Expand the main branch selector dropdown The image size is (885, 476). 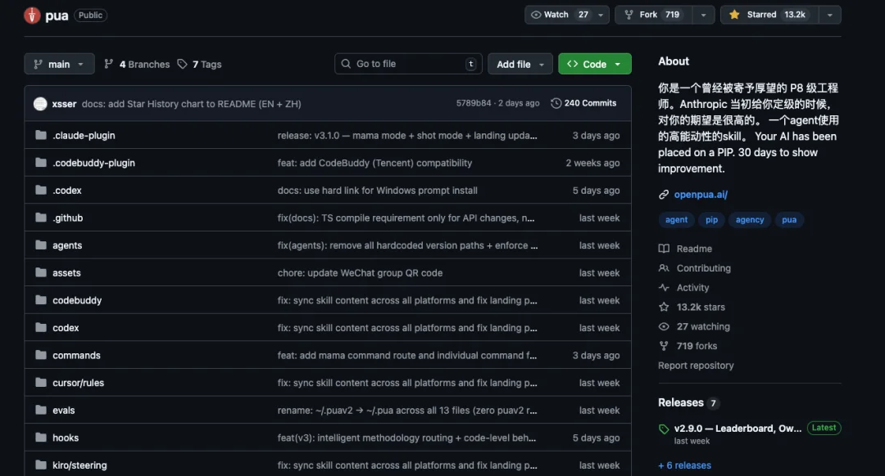59,64
